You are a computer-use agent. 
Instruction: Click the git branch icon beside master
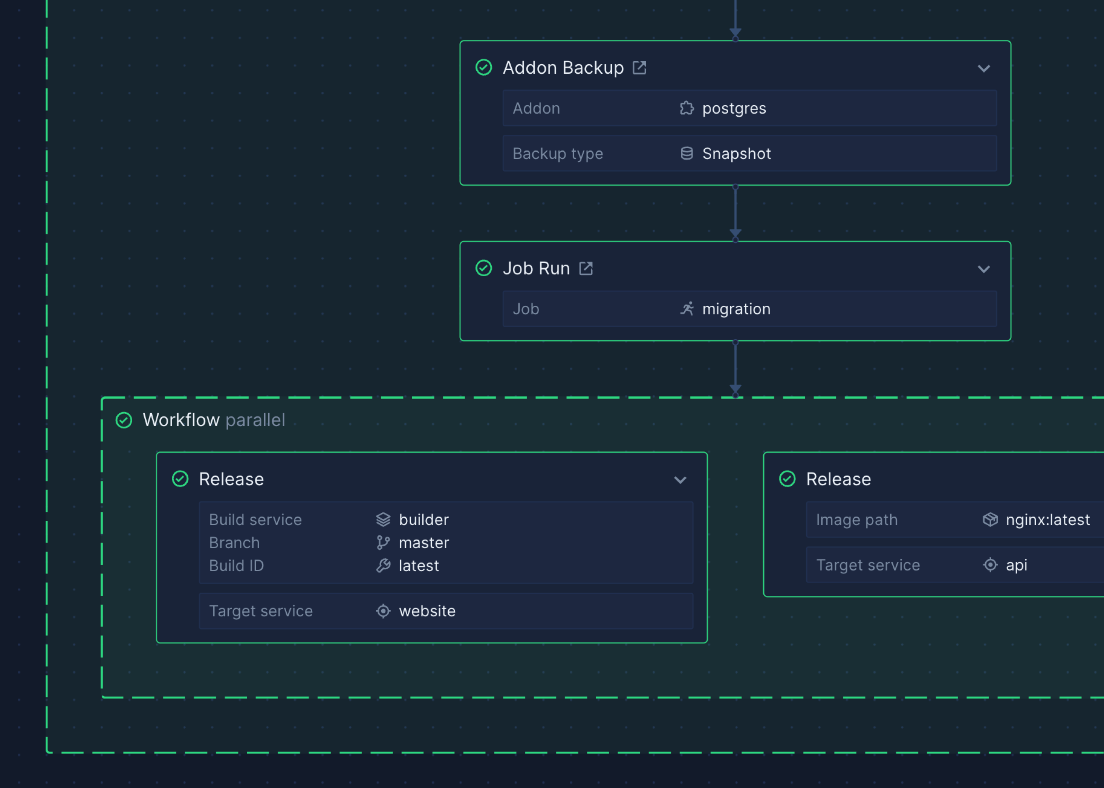click(383, 543)
